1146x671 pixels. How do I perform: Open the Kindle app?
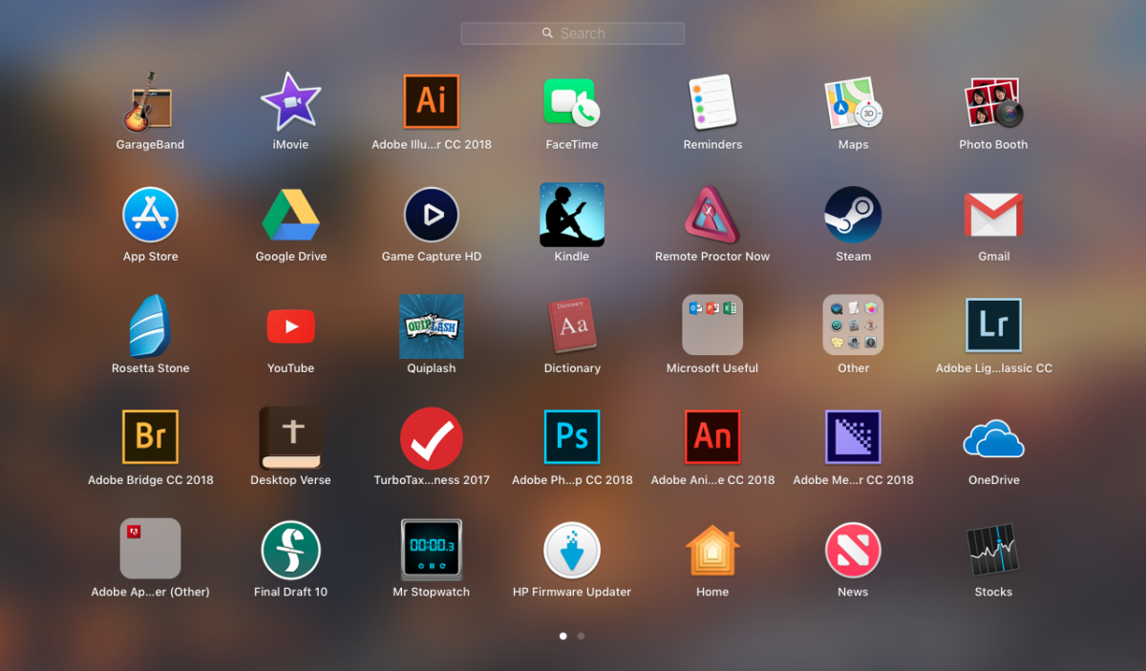tap(571, 214)
